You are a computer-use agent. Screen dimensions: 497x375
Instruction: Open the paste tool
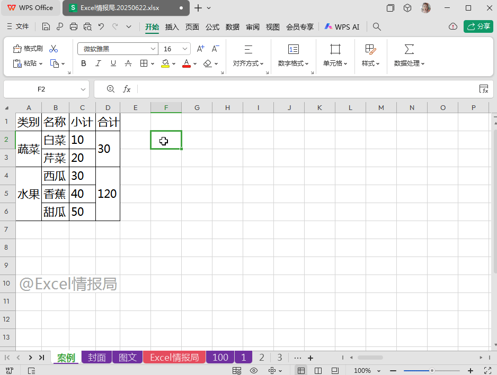click(x=25, y=63)
